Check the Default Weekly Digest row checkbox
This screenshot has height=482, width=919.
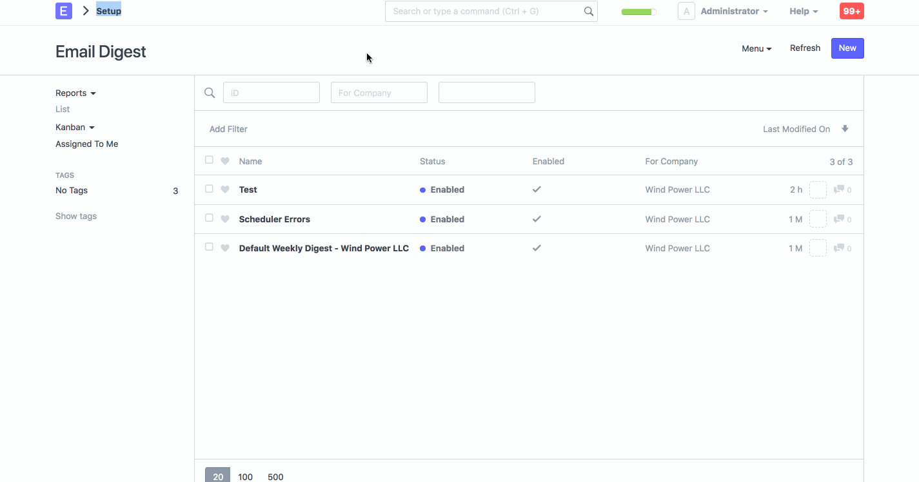pyautogui.click(x=209, y=246)
